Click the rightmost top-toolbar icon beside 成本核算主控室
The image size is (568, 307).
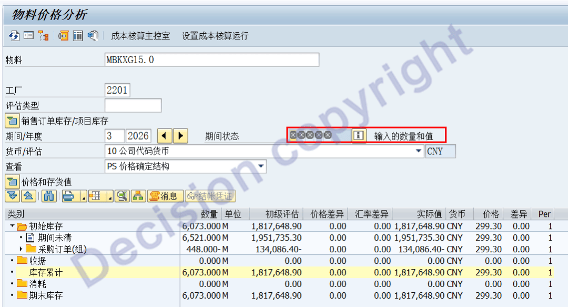[x=93, y=36]
